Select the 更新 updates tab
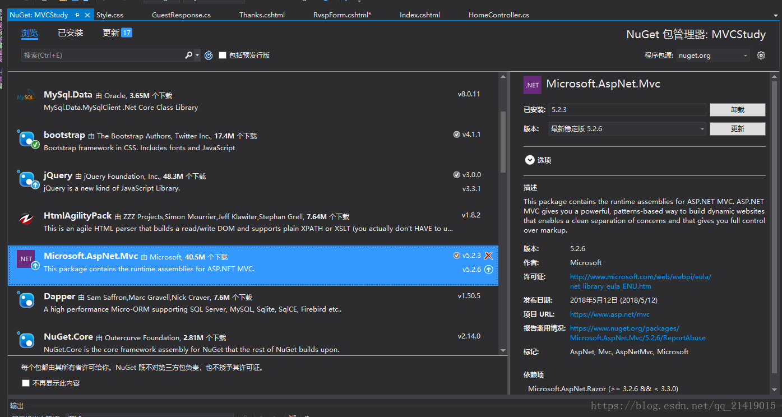The image size is (782, 417). coord(117,33)
